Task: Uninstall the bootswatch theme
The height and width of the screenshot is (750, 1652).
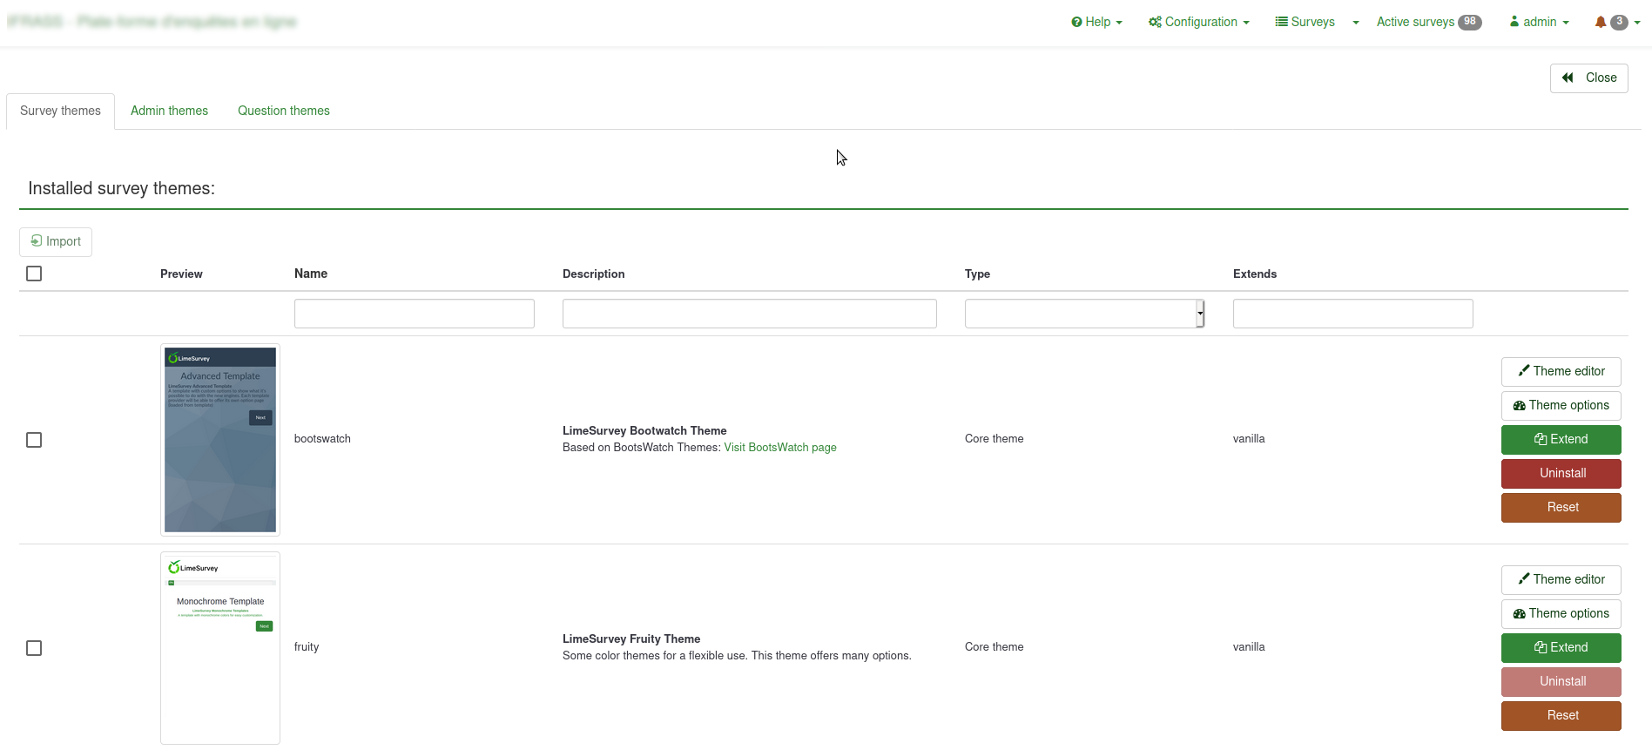Action: [1561, 474]
